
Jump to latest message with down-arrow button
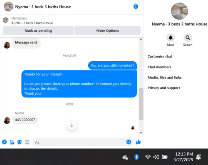(72, 125)
